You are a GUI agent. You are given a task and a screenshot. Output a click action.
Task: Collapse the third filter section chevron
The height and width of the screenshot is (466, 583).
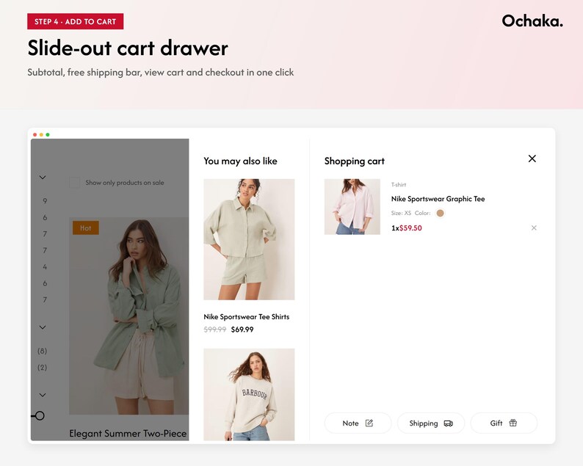43,395
